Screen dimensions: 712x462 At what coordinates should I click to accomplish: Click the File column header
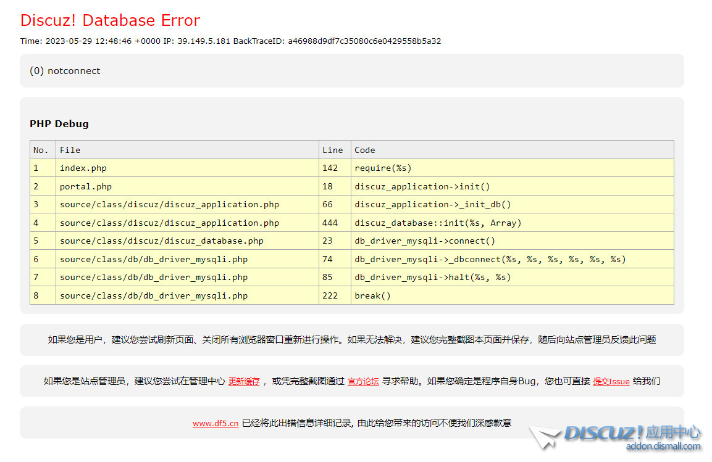(70, 150)
